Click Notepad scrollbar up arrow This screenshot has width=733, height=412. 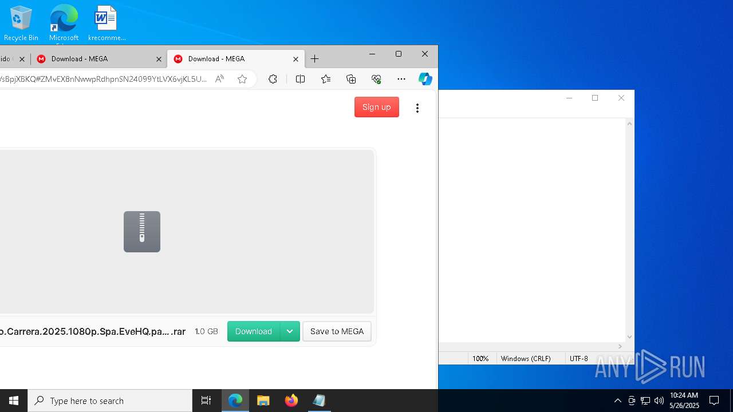click(629, 124)
